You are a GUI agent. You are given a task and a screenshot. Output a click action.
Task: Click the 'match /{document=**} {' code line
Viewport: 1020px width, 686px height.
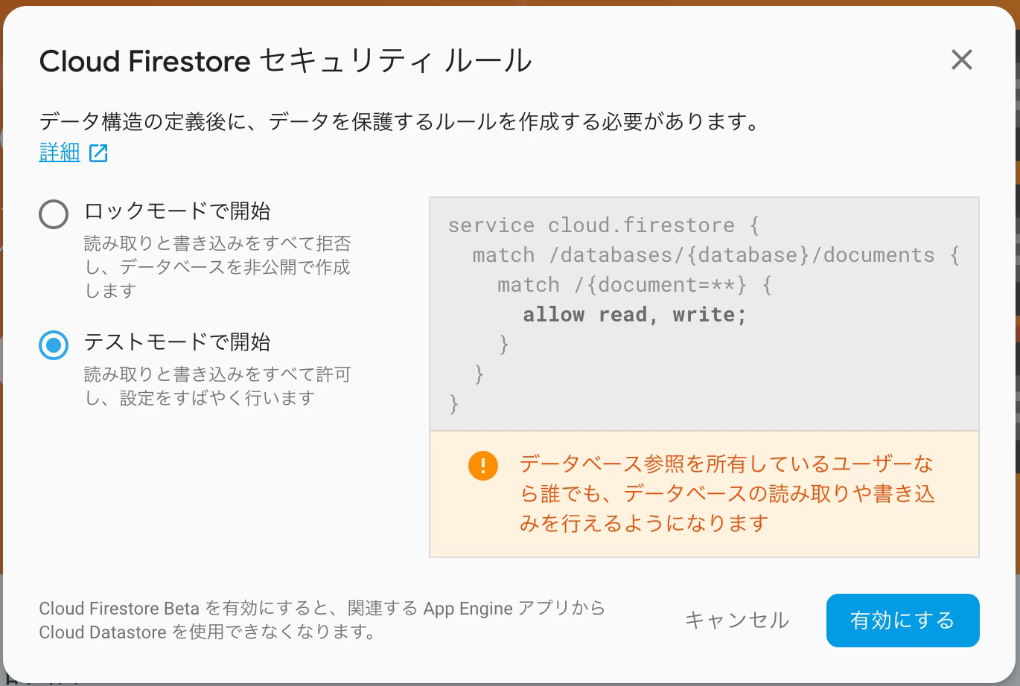tap(634, 285)
